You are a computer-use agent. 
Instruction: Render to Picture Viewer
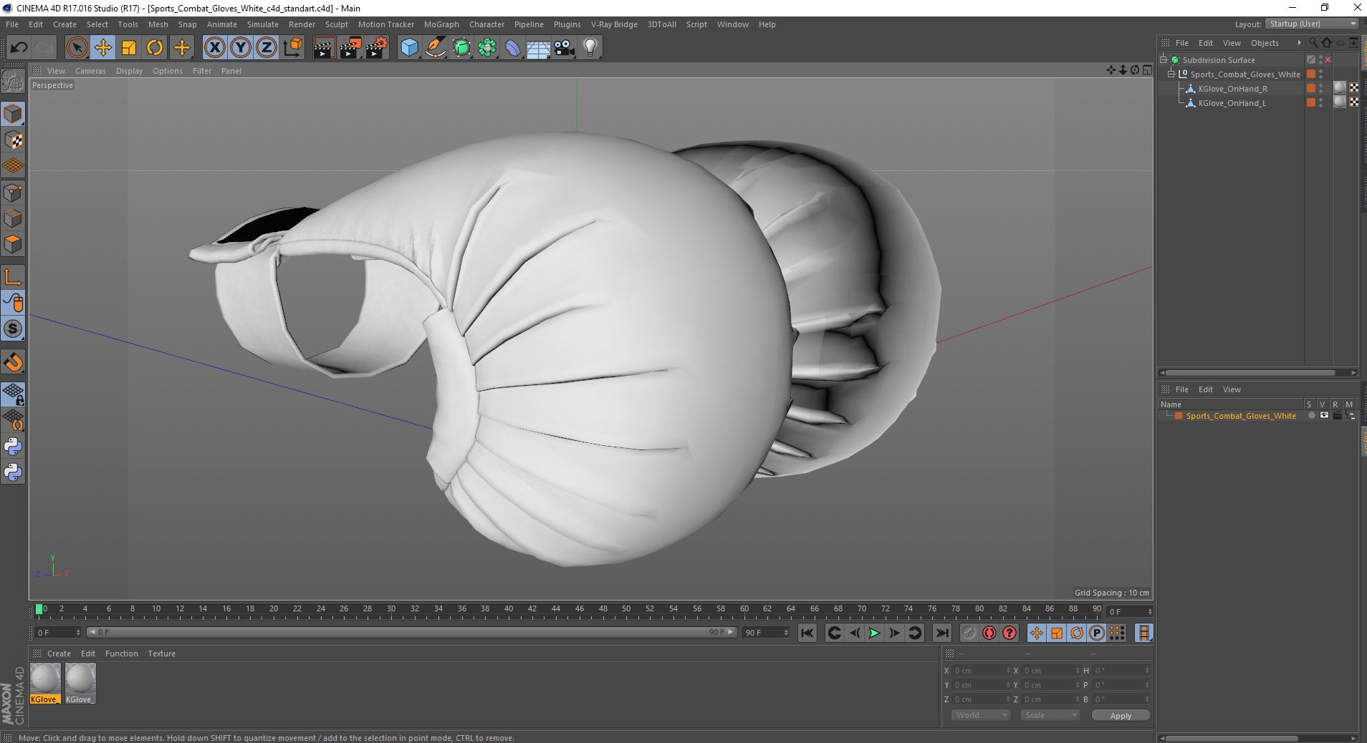coord(351,48)
